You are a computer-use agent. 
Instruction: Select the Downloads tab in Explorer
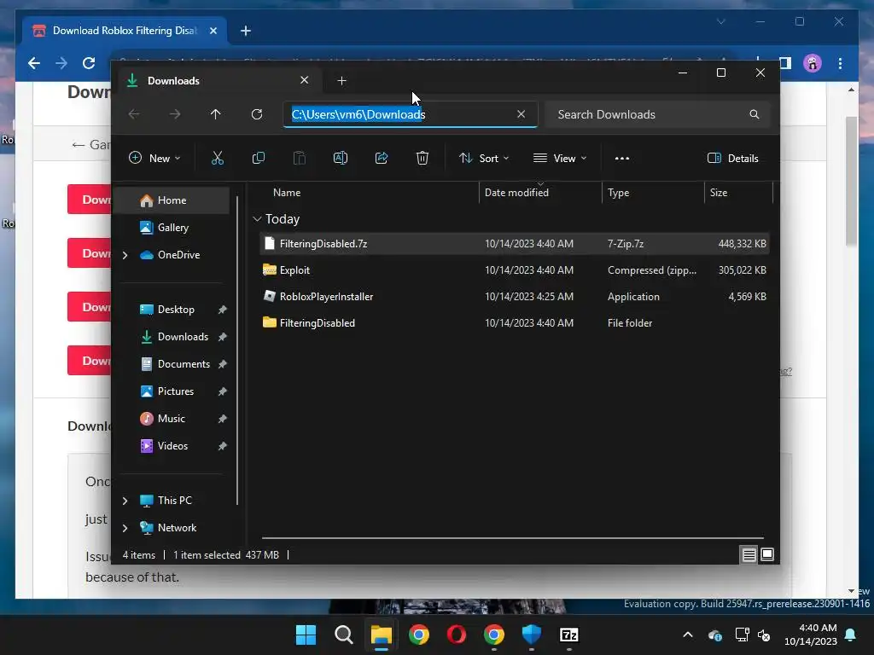point(218,81)
